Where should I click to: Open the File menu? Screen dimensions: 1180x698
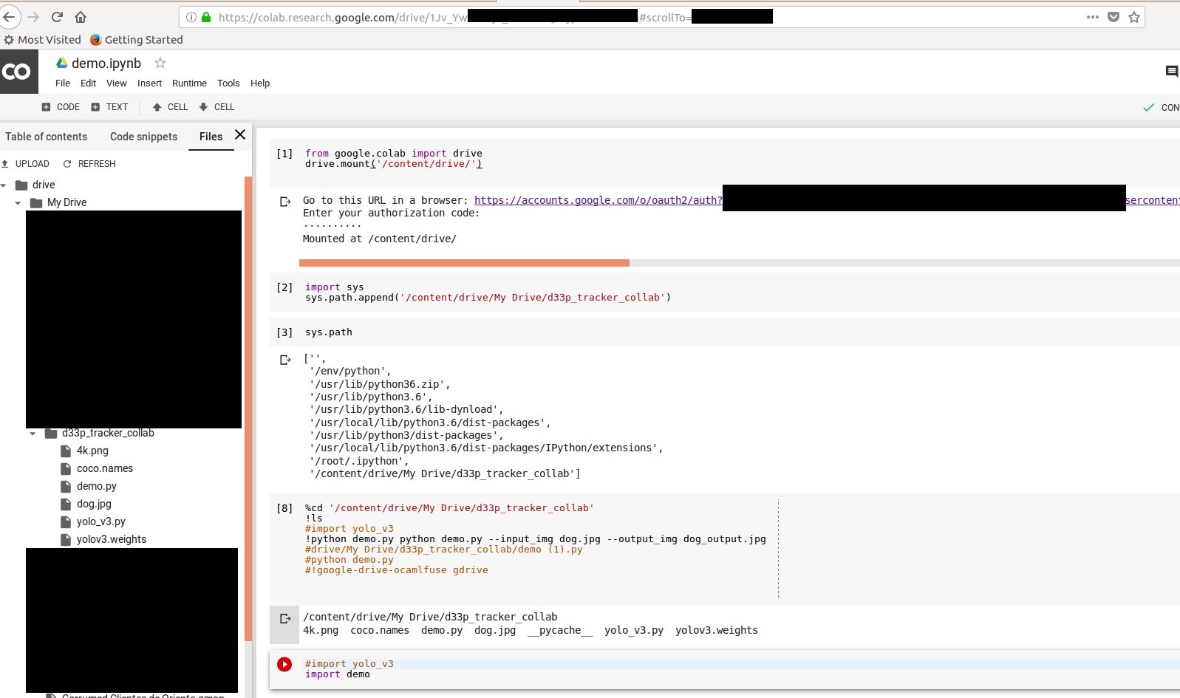[63, 83]
